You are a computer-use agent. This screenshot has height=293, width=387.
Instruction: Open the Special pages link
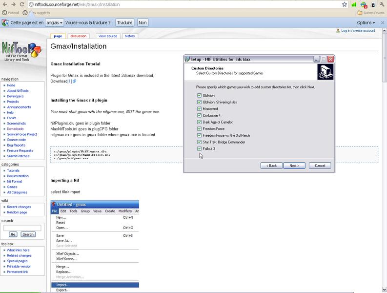tap(17, 261)
